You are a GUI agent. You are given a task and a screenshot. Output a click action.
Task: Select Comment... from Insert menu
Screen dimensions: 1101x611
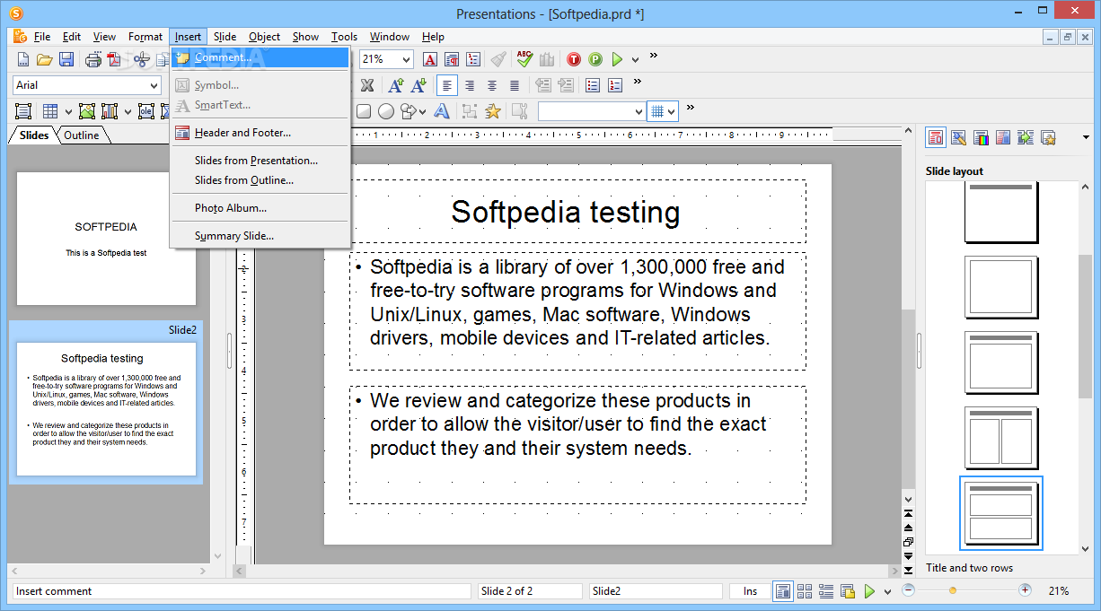pos(260,57)
